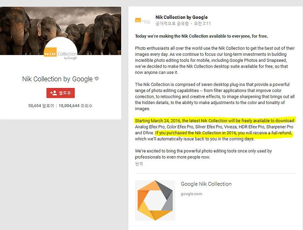Click the add-person icon in follow button
The height and width of the screenshot is (230, 303).
[x=53, y=93]
